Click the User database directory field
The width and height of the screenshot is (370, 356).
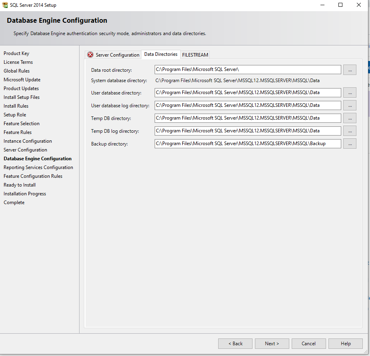[x=248, y=92]
